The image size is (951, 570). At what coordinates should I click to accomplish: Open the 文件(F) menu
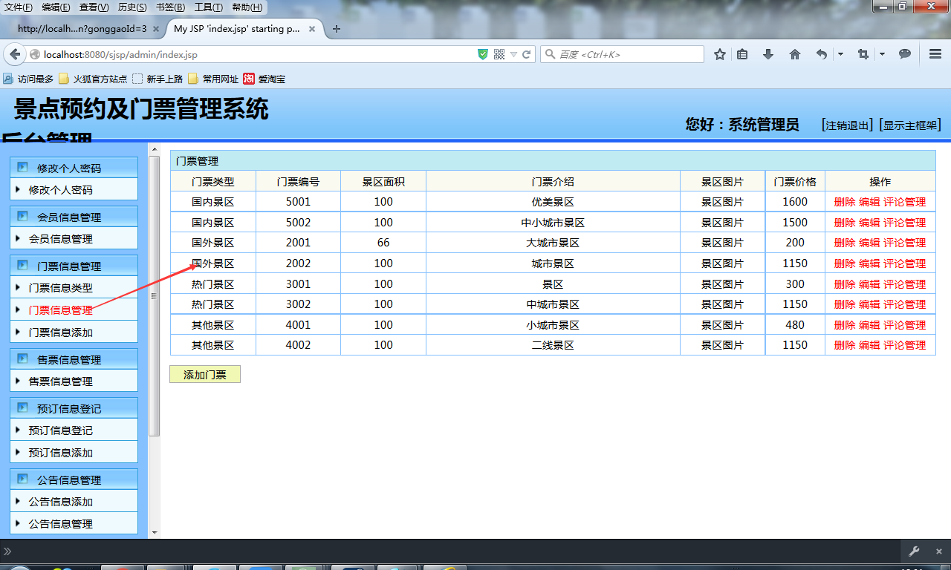19,7
